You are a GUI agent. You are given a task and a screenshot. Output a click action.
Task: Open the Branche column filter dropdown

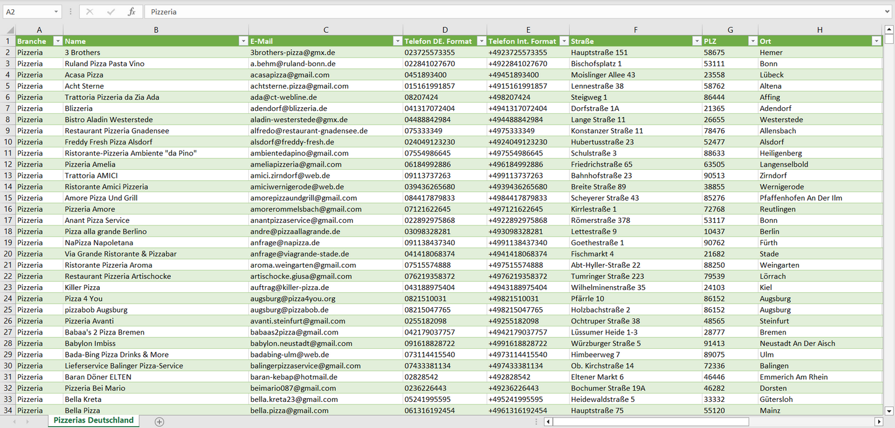click(x=58, y=41)
